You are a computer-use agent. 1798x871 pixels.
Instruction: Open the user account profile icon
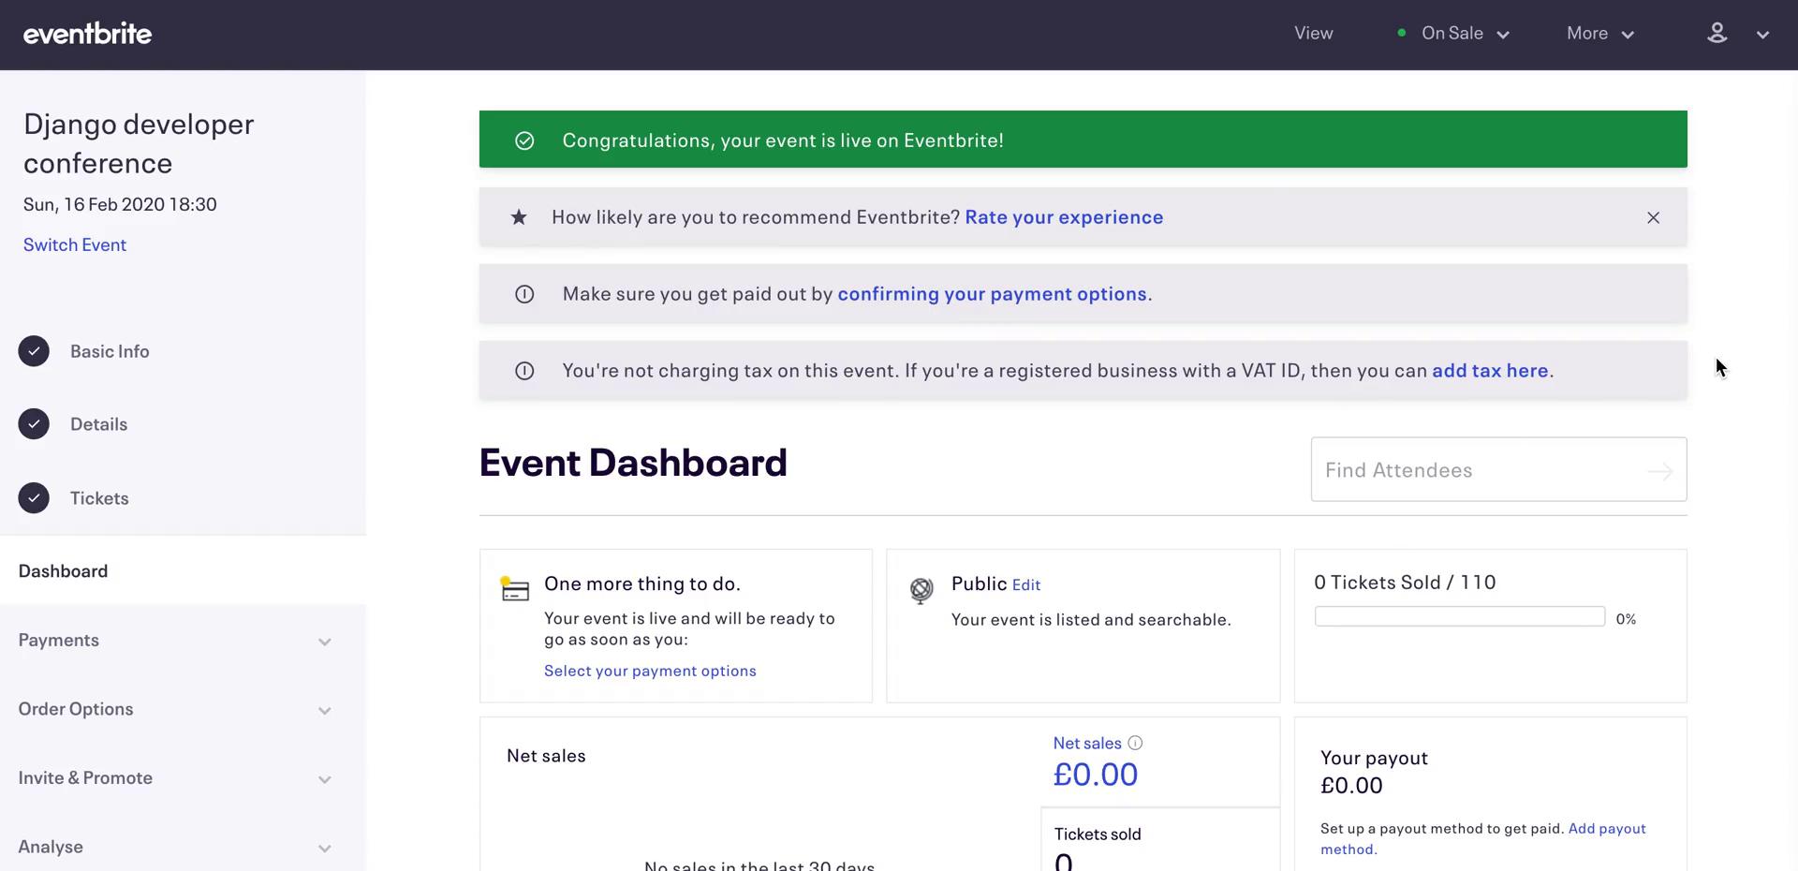point(1717,34)
